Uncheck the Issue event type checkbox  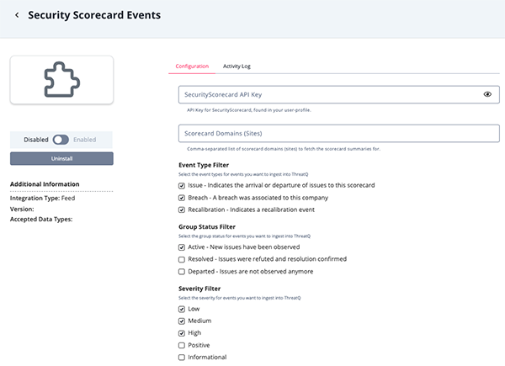pyautogui.click(x=182, y=186)
